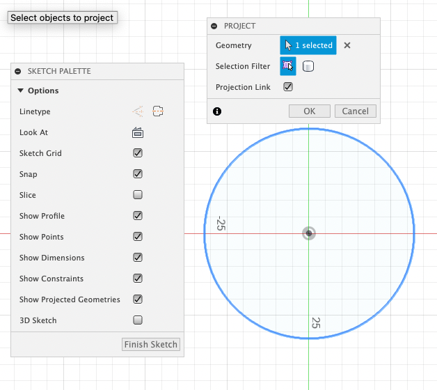The image size is (437, 390).
Task: Click the Finish Sketch button
Action: click(x=151, y=344)
